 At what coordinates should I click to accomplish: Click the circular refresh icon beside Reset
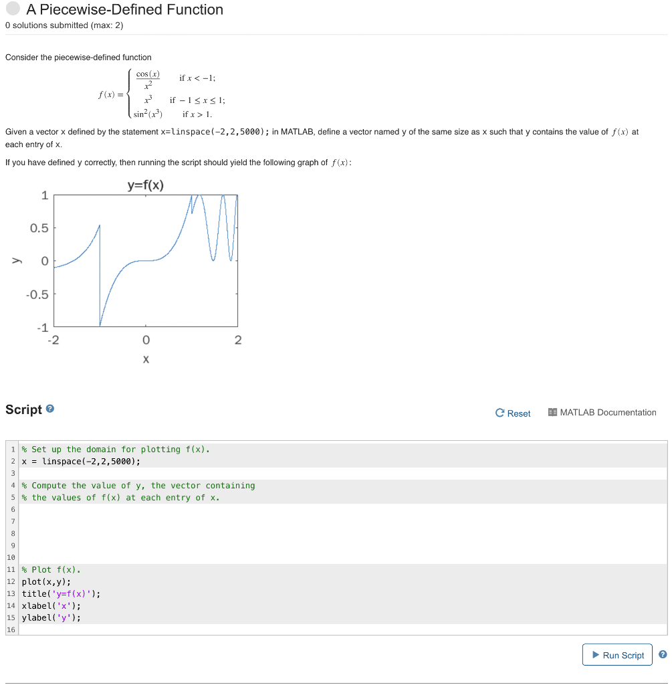point(499,413)
